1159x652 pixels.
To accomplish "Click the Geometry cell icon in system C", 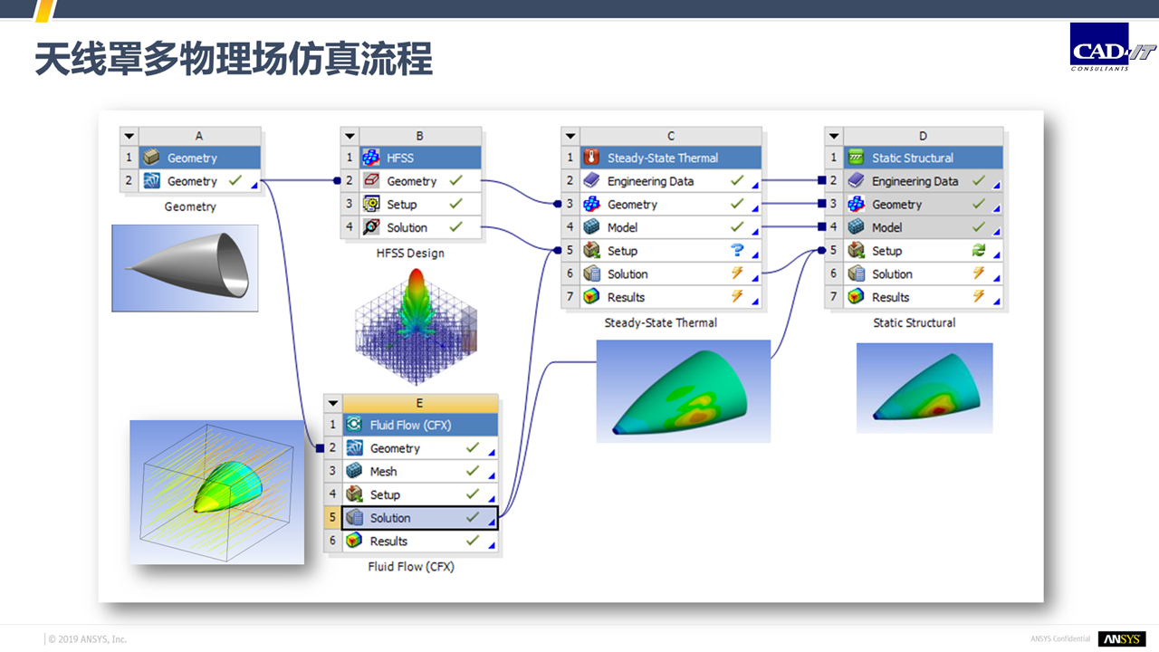I will tap(591, 205).
